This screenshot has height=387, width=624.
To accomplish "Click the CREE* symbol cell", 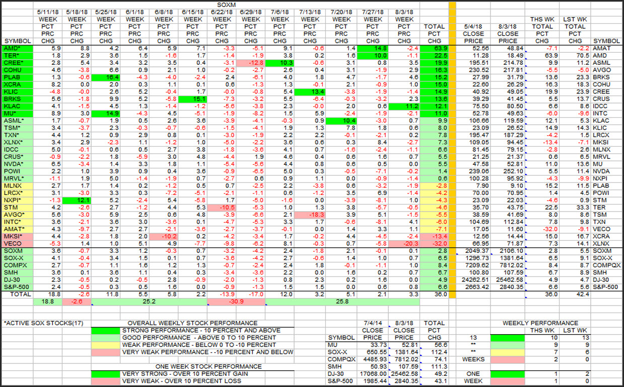I will click(x=17, y=63).
